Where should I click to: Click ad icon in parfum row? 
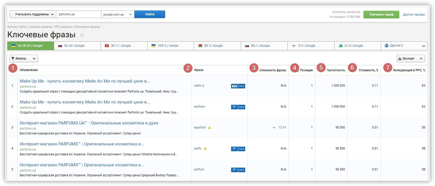[234, 170]
